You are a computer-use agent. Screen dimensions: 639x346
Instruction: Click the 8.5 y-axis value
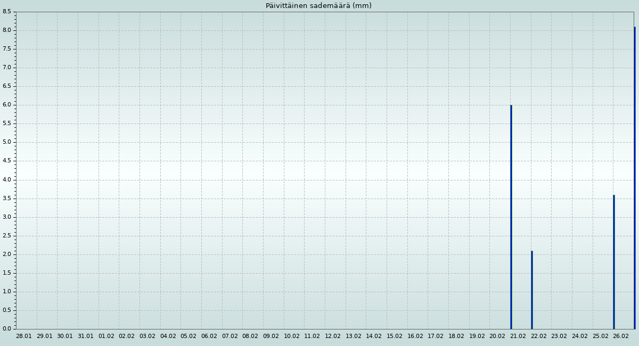click(7, 12)
